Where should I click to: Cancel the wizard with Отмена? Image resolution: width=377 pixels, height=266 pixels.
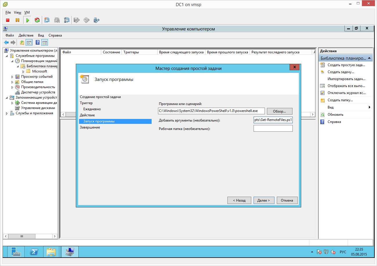coord(287,200)
